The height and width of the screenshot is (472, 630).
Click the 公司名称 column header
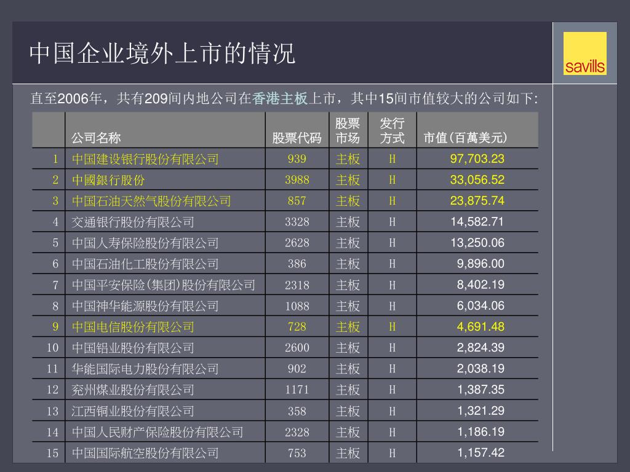click(x=96, y=138)
